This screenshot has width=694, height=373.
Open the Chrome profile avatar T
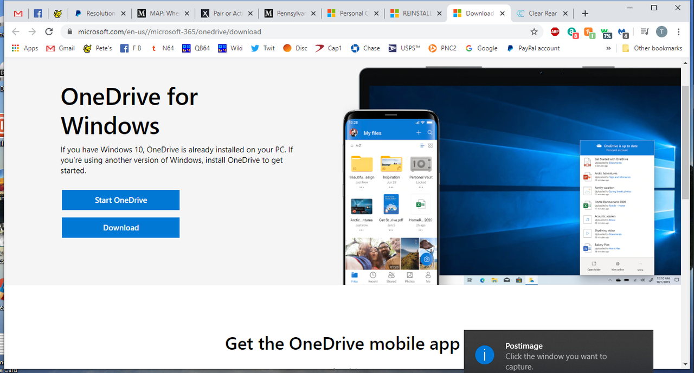click(661, 32)
